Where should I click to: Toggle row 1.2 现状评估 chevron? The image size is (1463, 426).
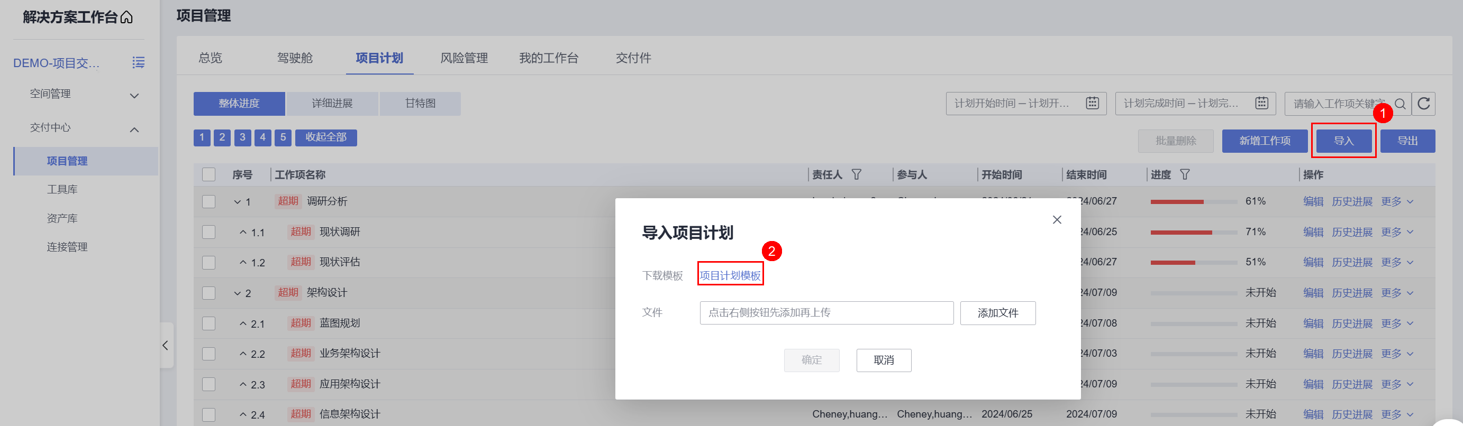(x=243, y=263)
